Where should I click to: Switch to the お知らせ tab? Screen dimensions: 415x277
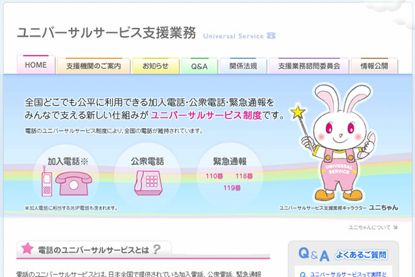156,66
